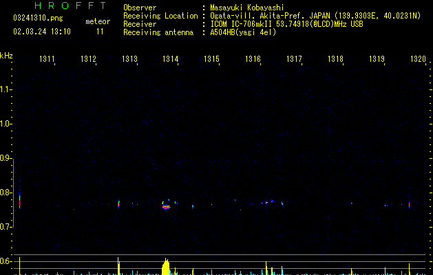Click the 0.6 kHz frequency label
This screenshot has width=433, height=275.
tap(6, 261)
